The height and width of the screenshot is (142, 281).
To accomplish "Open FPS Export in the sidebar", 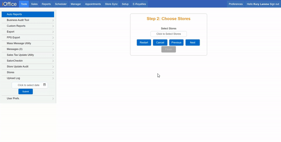I will click(28, 37).
